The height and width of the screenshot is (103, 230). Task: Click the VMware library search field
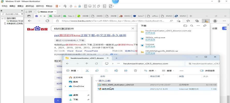point(11,14)
